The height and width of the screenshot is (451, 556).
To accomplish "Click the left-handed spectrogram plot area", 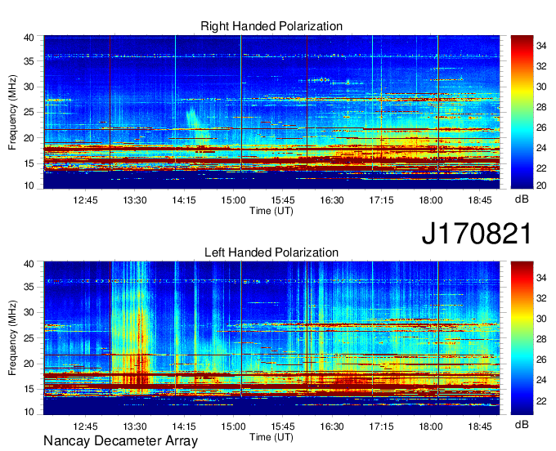I will (x=271, y=338).
